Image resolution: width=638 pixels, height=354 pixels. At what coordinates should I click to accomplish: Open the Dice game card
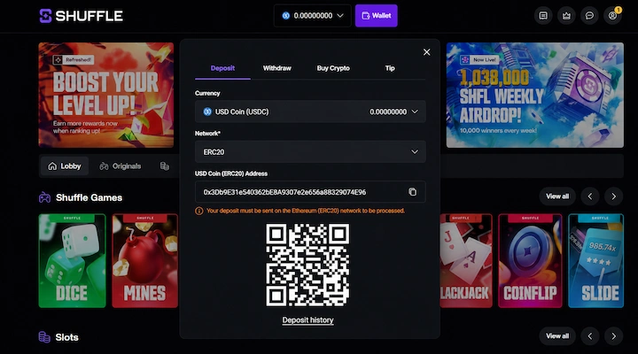tap(73, 261)
